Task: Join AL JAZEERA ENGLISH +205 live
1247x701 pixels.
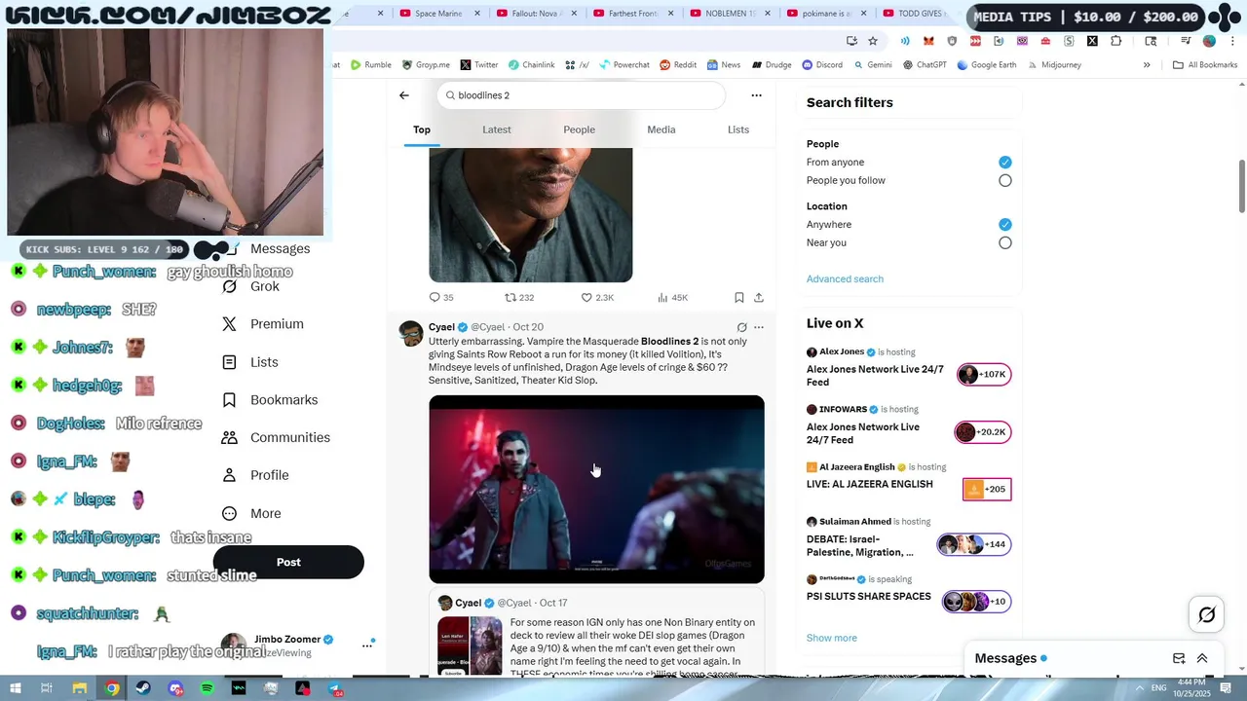Action: click(x=987, y=489)
